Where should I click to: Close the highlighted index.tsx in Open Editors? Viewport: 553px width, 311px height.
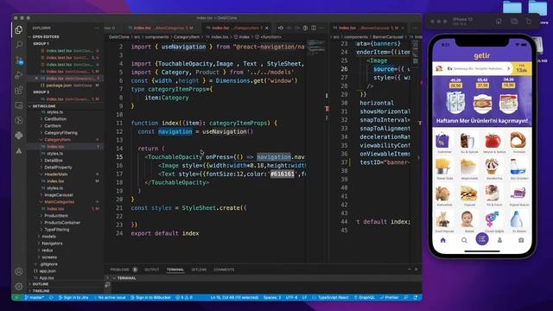pos(36,79)
